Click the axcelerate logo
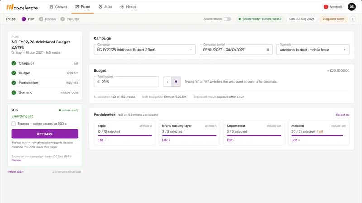The width and height of the screenshot is (362, 203). pos(22,7)
